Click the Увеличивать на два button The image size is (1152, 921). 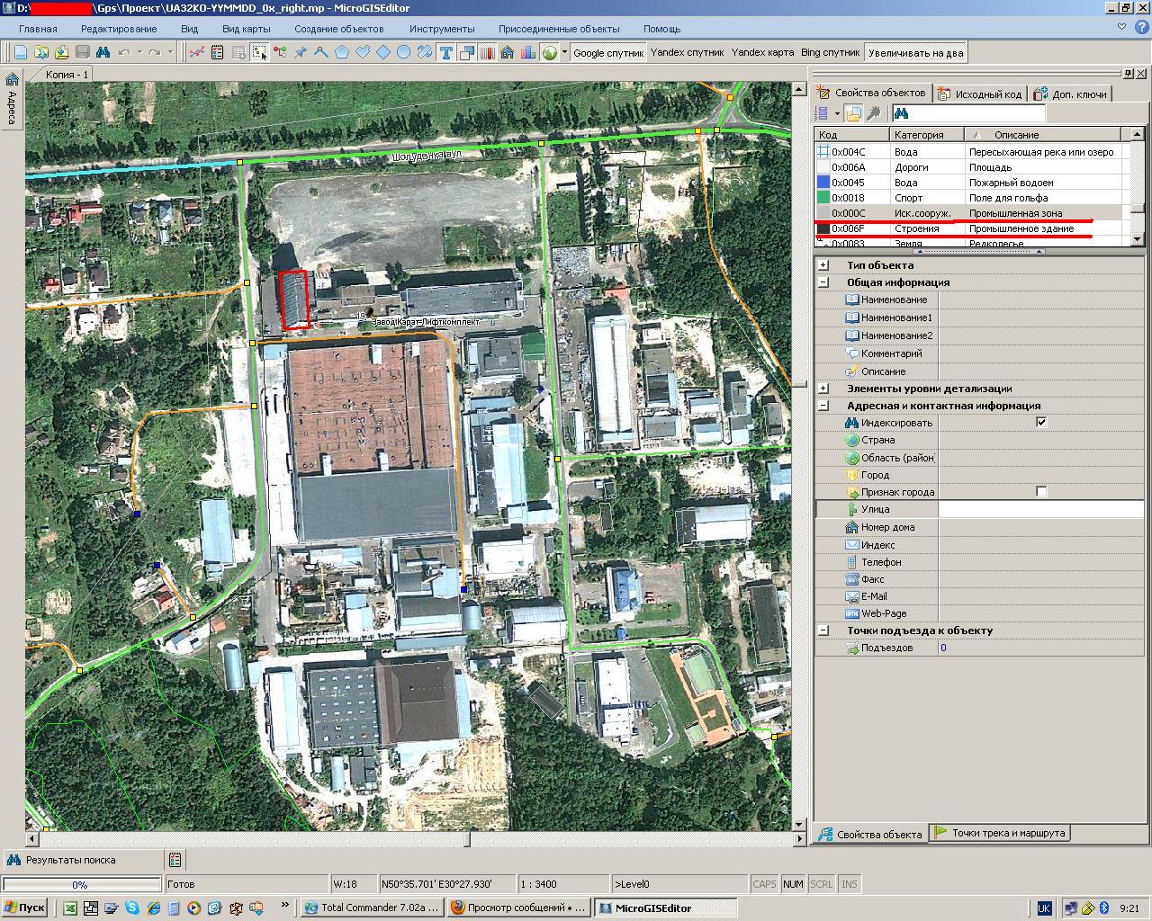[915, 52]
